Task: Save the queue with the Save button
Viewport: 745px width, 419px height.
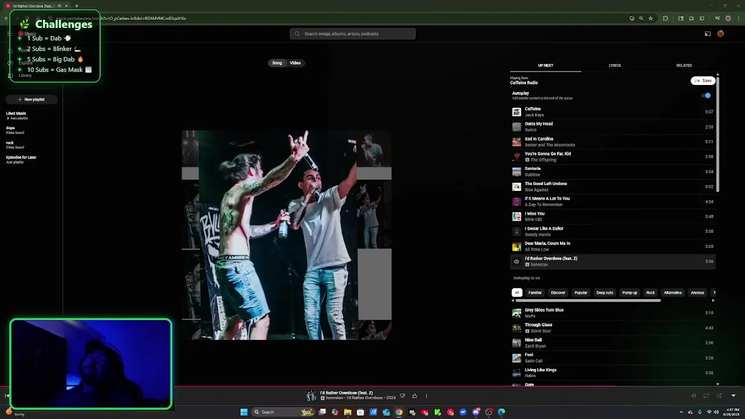Action: click(x=703, y=81)
